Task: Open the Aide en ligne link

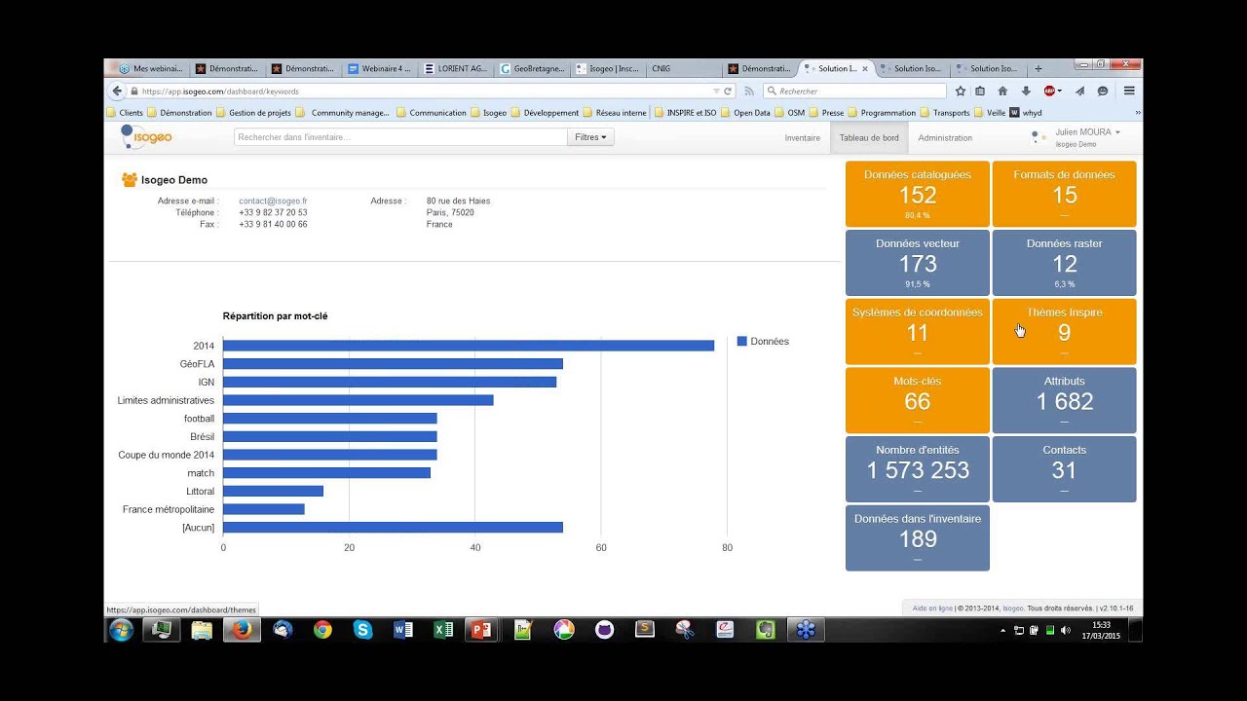Action: click(932, 609)
